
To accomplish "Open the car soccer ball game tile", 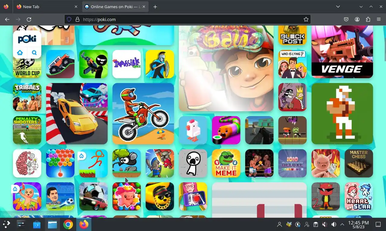I will coord(93,196).
